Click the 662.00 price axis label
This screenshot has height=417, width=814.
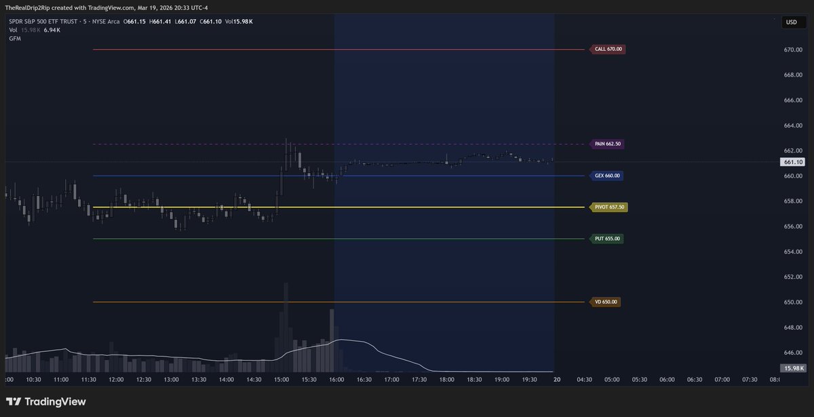pyautogui.click(x=794, y=151)
